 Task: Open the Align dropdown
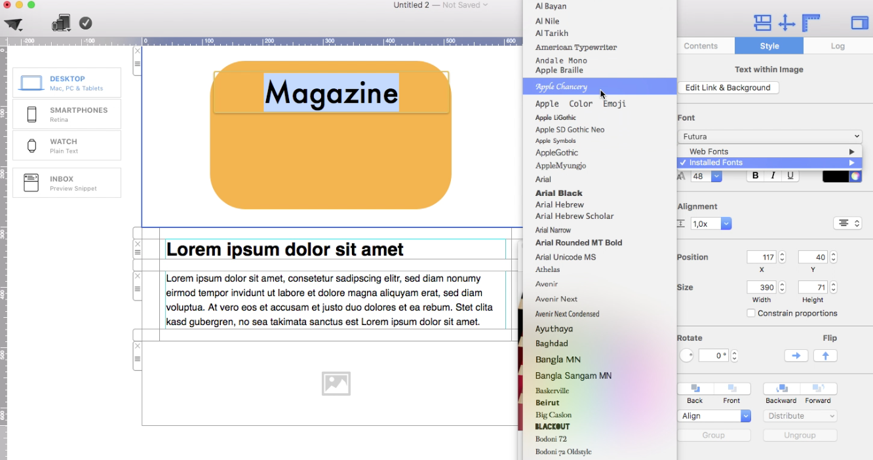[x=714, y=415]
